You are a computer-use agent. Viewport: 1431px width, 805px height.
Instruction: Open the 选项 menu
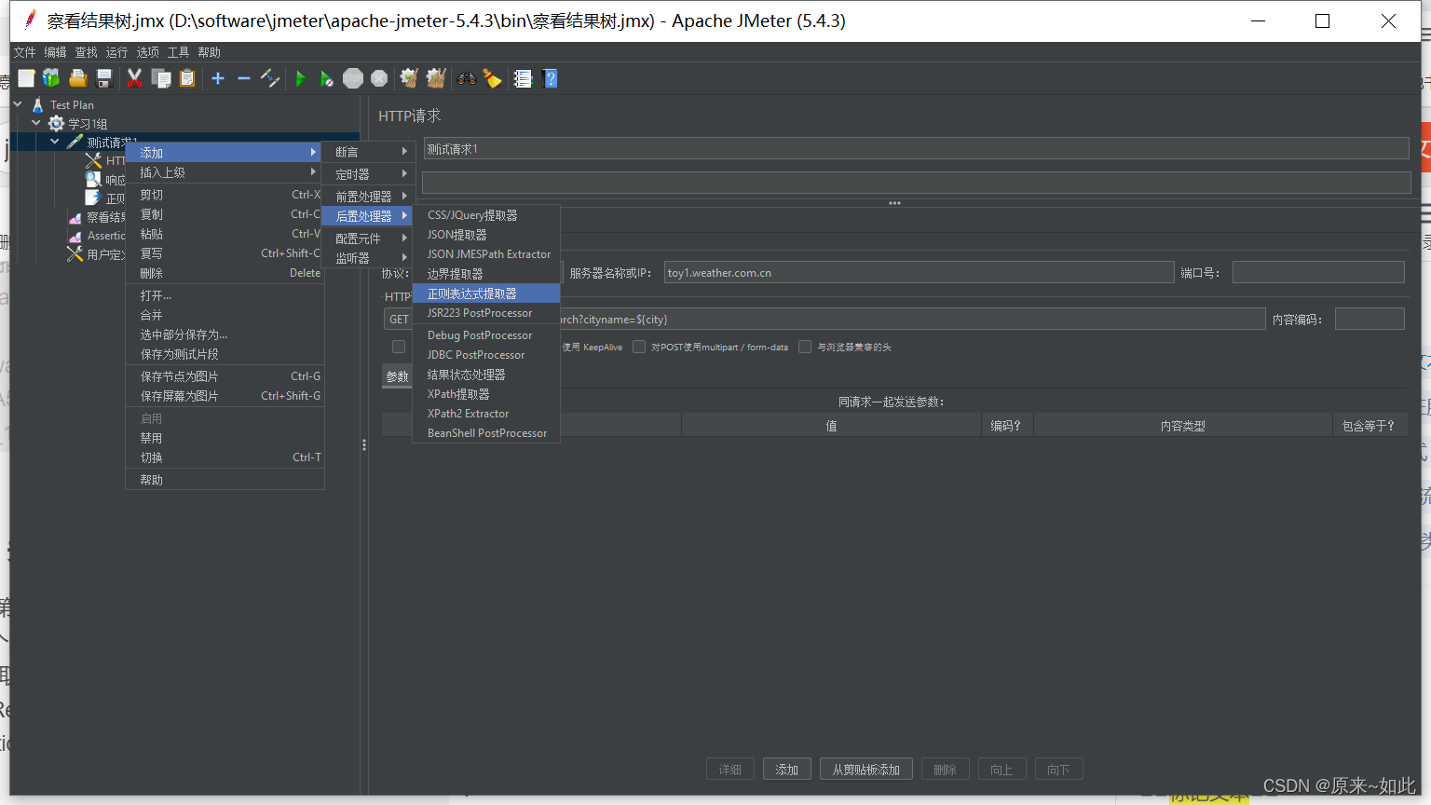coord(147,52)
